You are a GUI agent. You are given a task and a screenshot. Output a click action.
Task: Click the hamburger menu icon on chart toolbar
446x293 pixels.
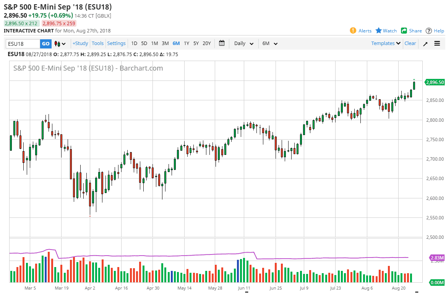(x=437, y=43)
